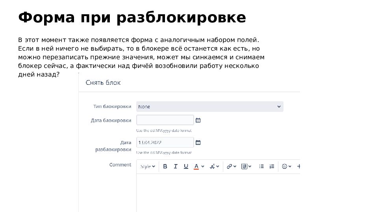The image size is (378, 212).
Task: Open the Тип блокировки dropdown
Action: tap(209, 106)
